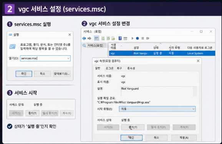Close the vgc 속성 dialog
This screenshot has height=144, width=222.
(198, 61)
